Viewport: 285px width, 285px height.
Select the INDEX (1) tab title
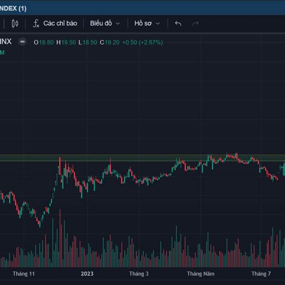13,9
